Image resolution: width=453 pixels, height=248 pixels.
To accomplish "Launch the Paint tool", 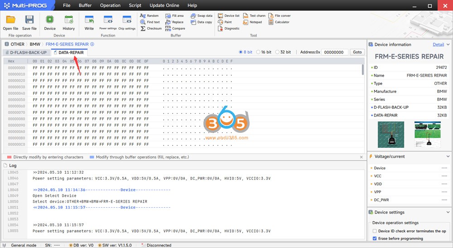I will pos(225,22).
